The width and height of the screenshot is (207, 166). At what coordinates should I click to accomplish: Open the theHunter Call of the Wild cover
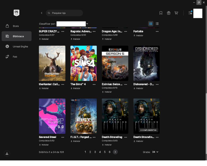[52, 63]
